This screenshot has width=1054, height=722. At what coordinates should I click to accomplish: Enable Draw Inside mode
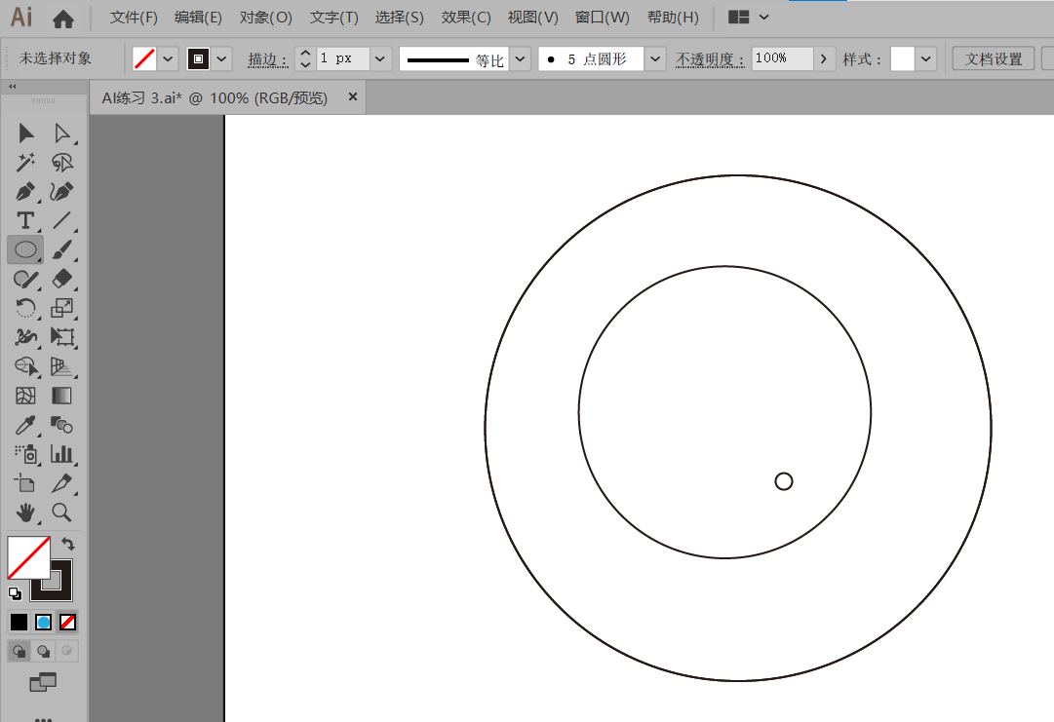[66, 651]
